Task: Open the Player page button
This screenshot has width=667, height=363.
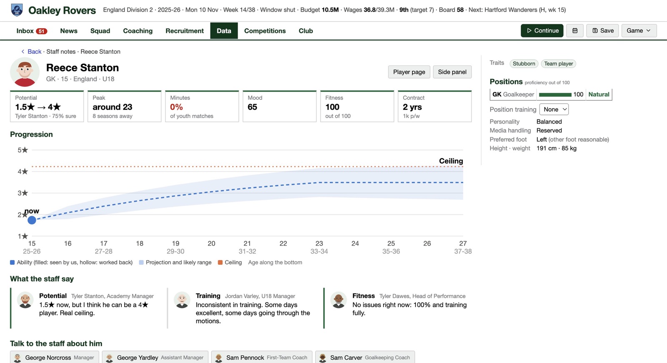Action: (409, 72)
